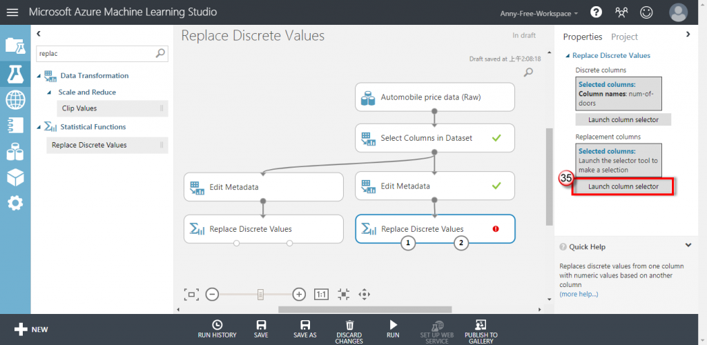Select Replace Discrete Values in the module list
This screenshot has width=707, height=345.
coord(107,145)
